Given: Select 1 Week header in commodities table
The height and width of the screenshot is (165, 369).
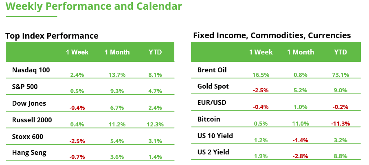Looking at the screenshot, I should 261,52.
